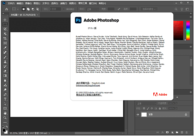Toggle 消除锯齿 anti-alias checkbox
Image resolution: width=194 pixels, height=136 pixels.
64,9
